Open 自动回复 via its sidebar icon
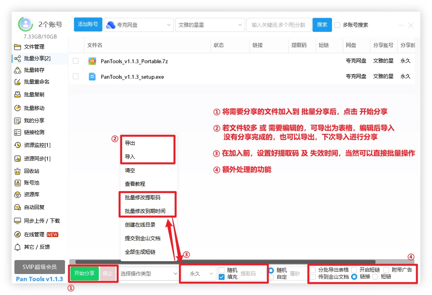Viewport: 432px width, 295px height. tap(17, 208)
